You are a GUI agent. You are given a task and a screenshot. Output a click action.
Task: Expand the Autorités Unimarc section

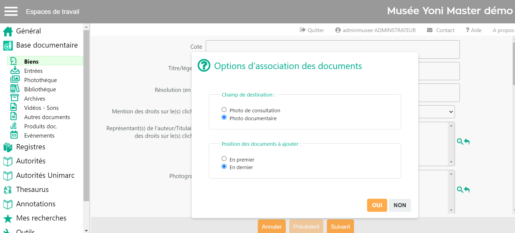[45, 175]
